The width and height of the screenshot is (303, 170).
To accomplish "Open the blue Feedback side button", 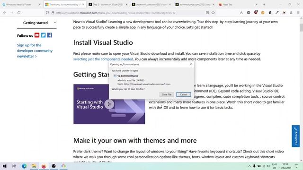I will point(295,136).
